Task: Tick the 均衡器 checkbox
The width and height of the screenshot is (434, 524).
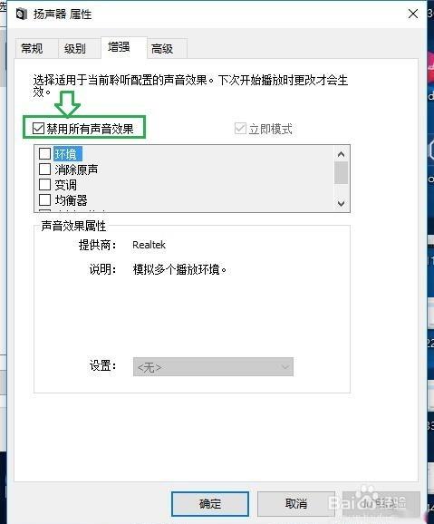Action: click(44, 199)
